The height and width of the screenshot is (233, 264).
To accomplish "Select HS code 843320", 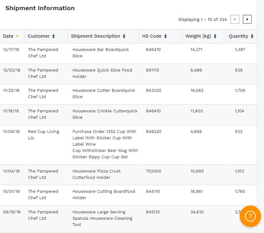I will point(154,90).
